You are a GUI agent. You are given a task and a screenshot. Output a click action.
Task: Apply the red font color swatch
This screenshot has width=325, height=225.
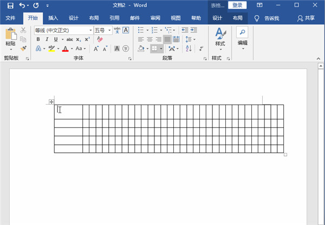pyautogui.click(x=65, y=49)
